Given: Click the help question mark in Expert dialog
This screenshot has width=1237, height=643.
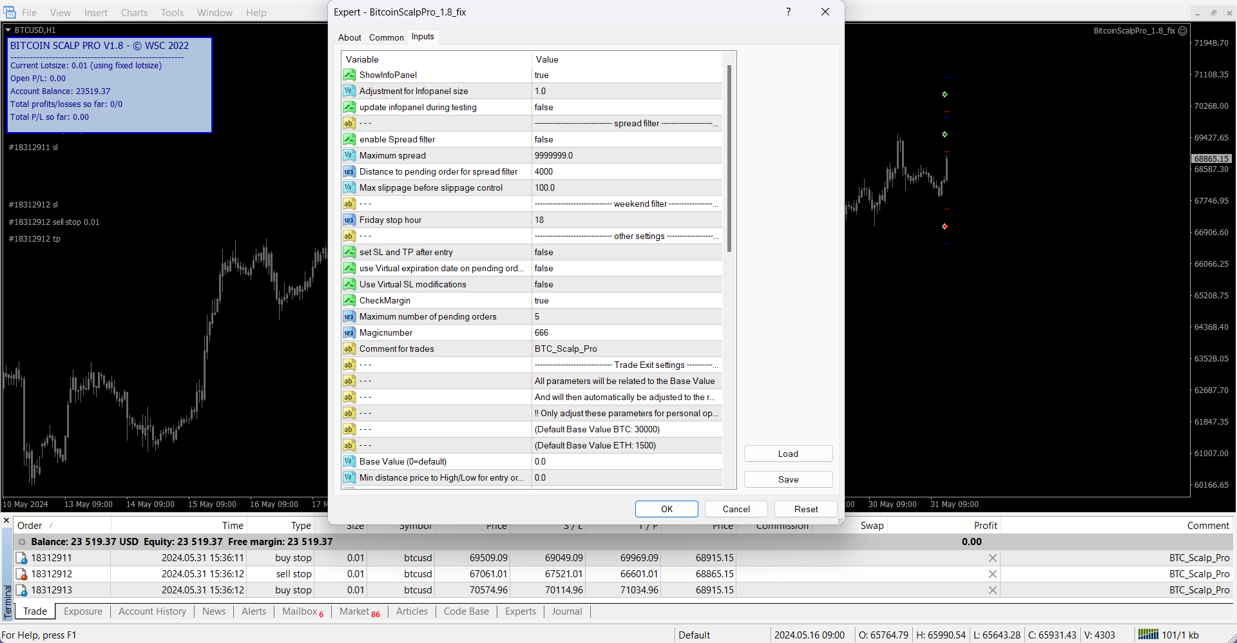Looking at the screenshot, I should pyautogui.click(x=788, y=12).
